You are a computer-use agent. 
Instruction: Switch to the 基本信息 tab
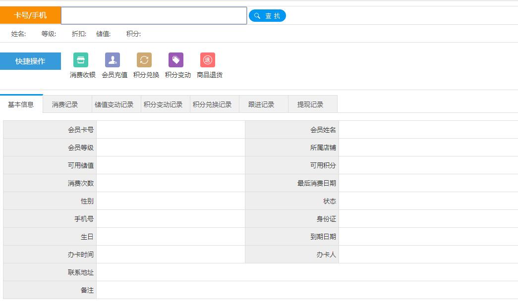21,104
